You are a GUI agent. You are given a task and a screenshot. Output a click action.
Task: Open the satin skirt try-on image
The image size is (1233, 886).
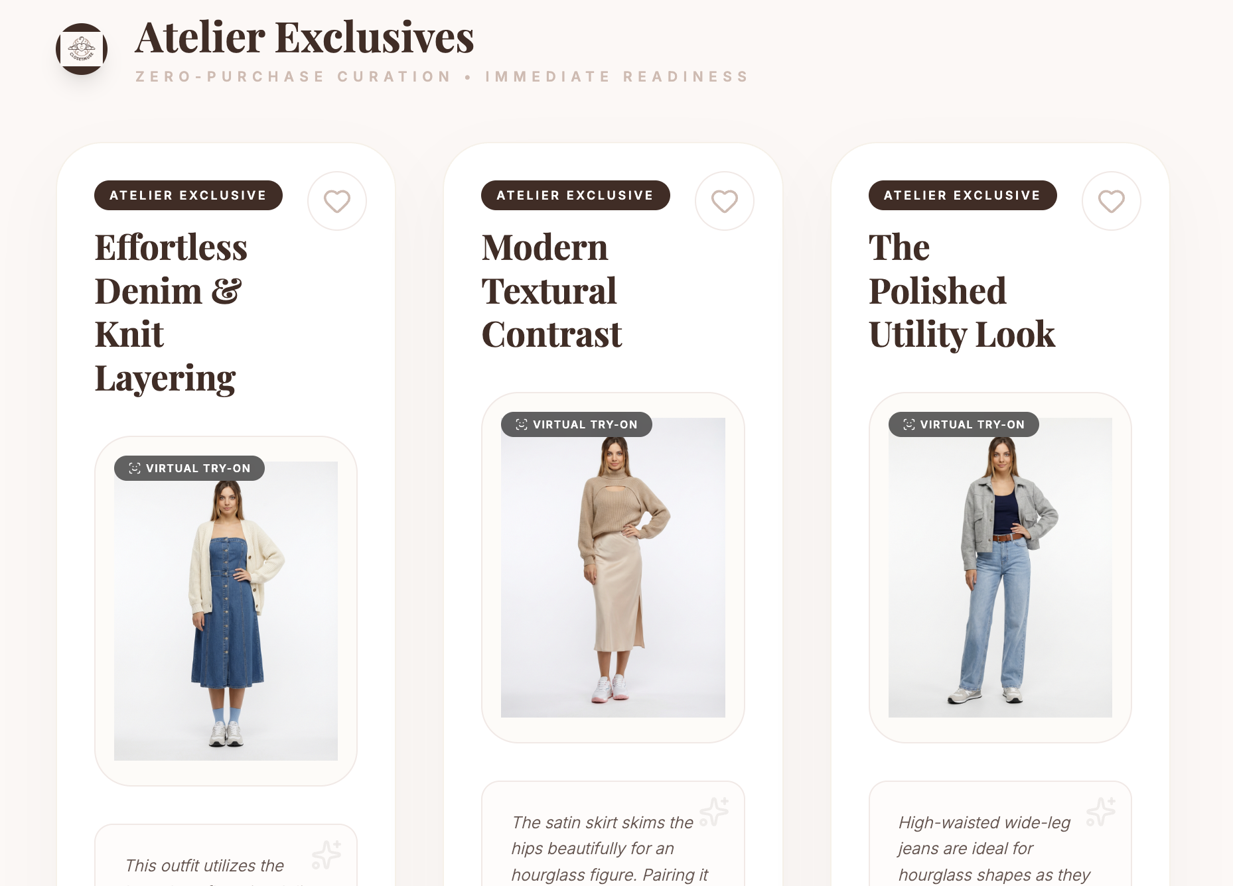[x=613, y=567]
